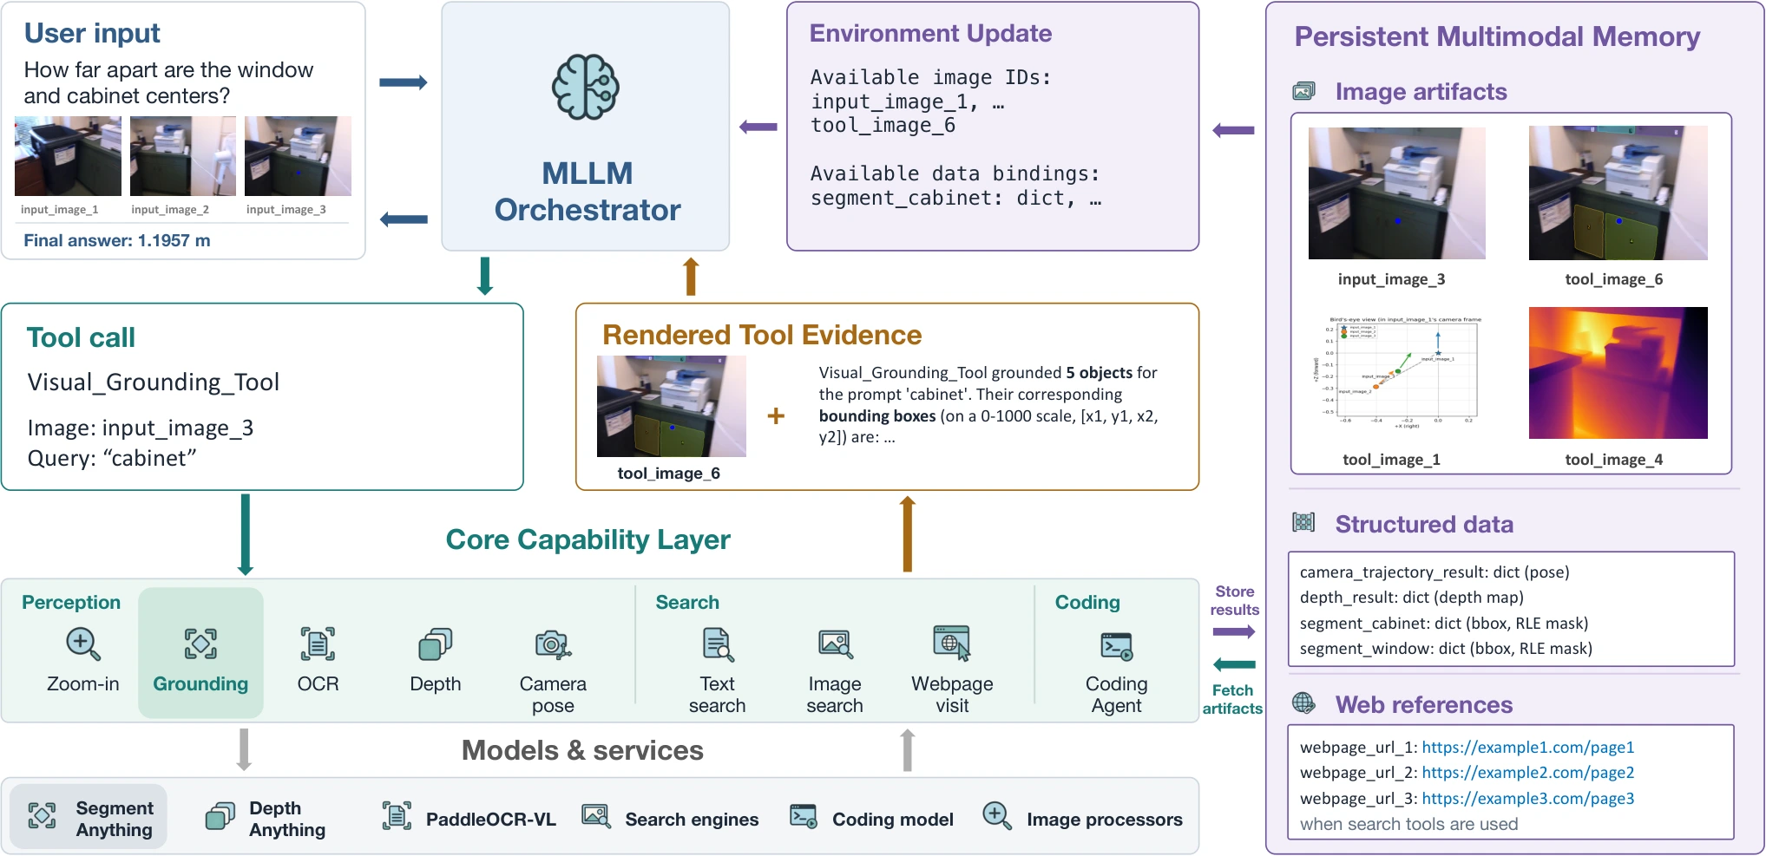This screenshot has height=856, width=1766.
Task: Click the Depth Anything model label
Action: [x=287, y=819]
